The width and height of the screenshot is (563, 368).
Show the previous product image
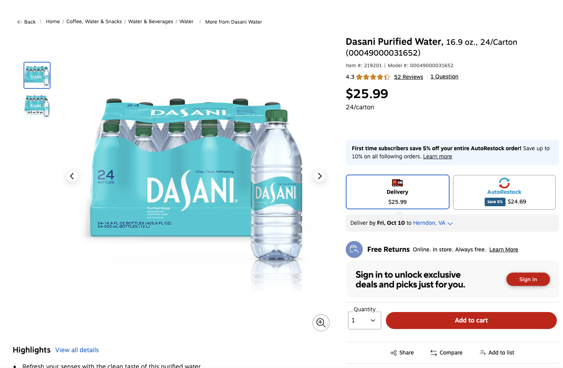point(72,176)
